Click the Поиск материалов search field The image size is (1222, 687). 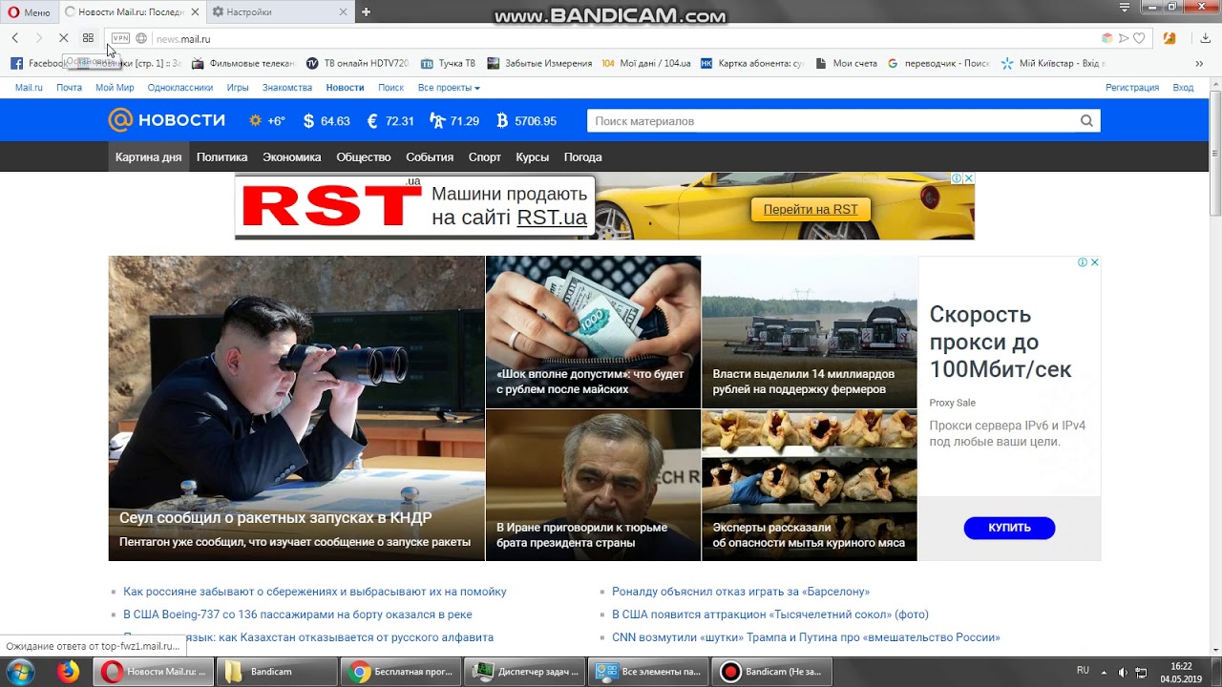pos(831,121)
